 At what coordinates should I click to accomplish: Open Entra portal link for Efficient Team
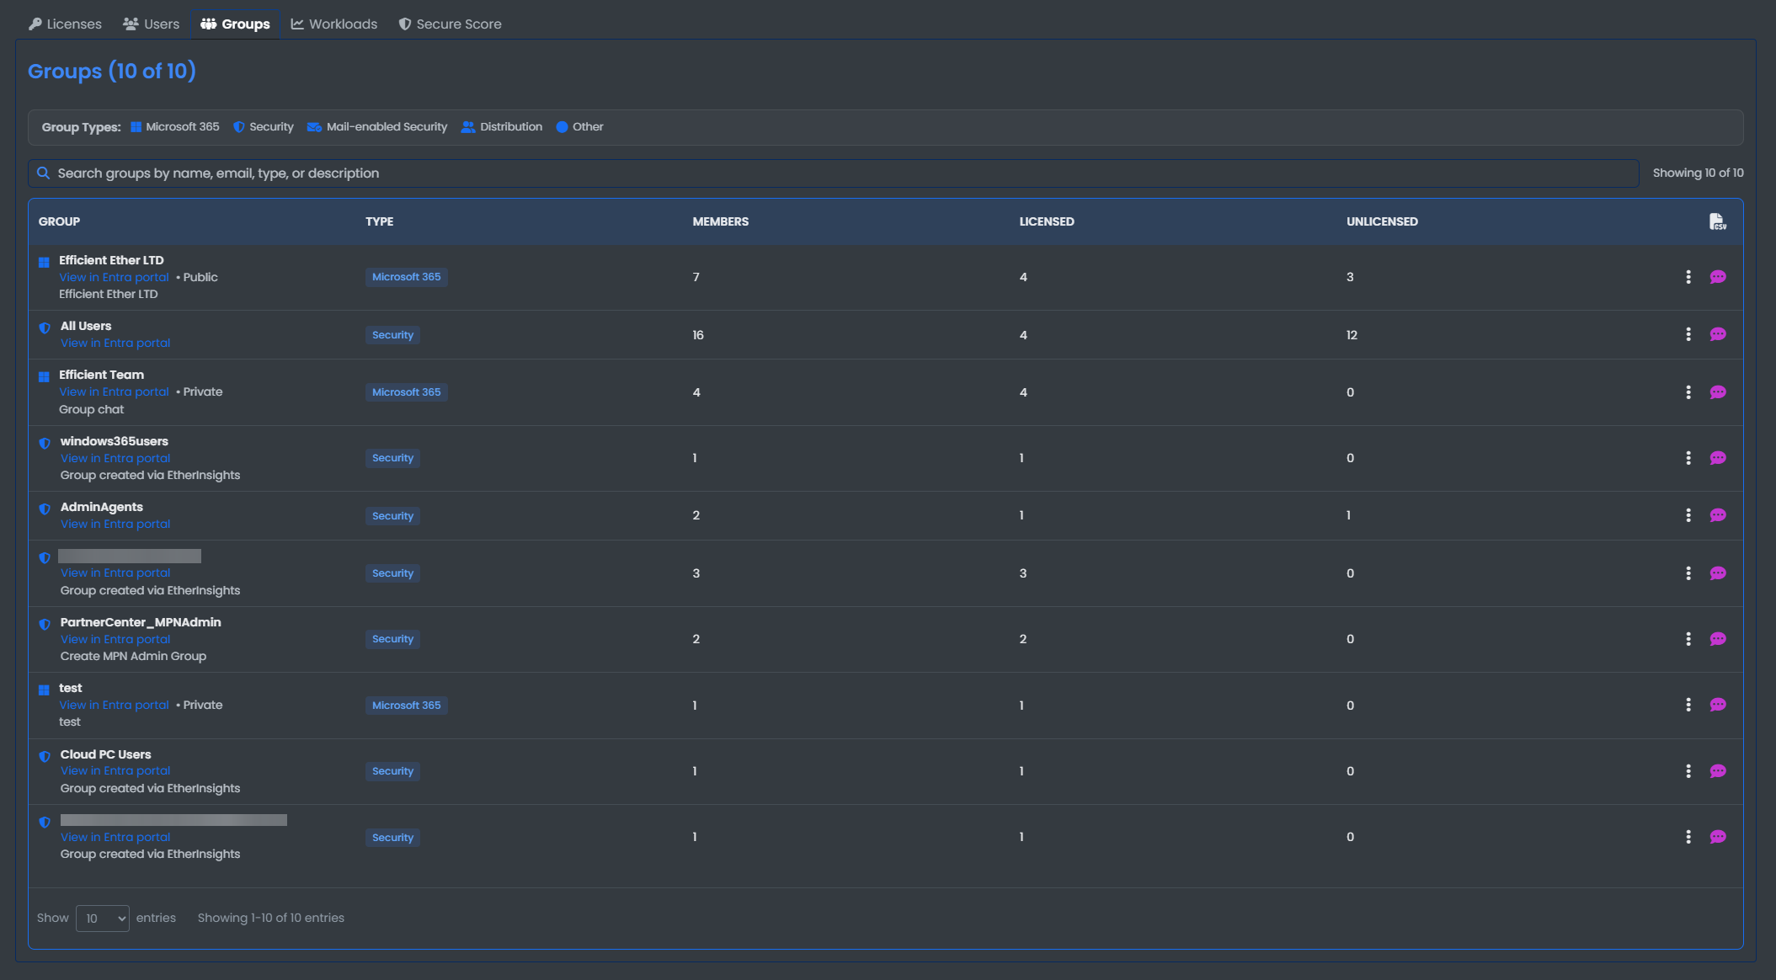point(114,391)
